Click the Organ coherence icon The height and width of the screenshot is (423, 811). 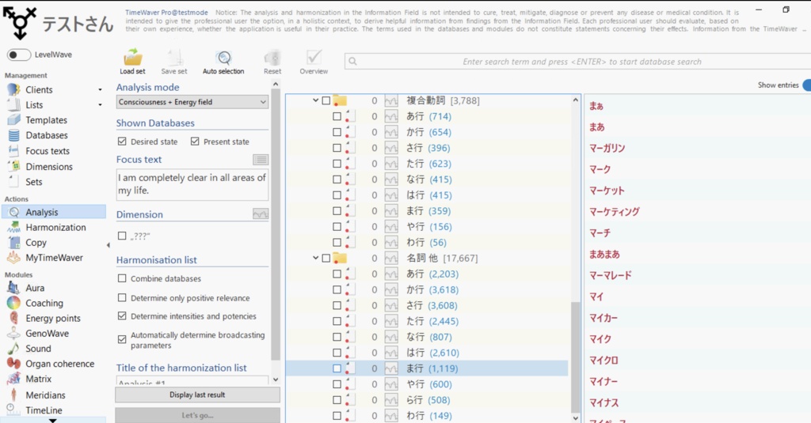coord(14,363)
